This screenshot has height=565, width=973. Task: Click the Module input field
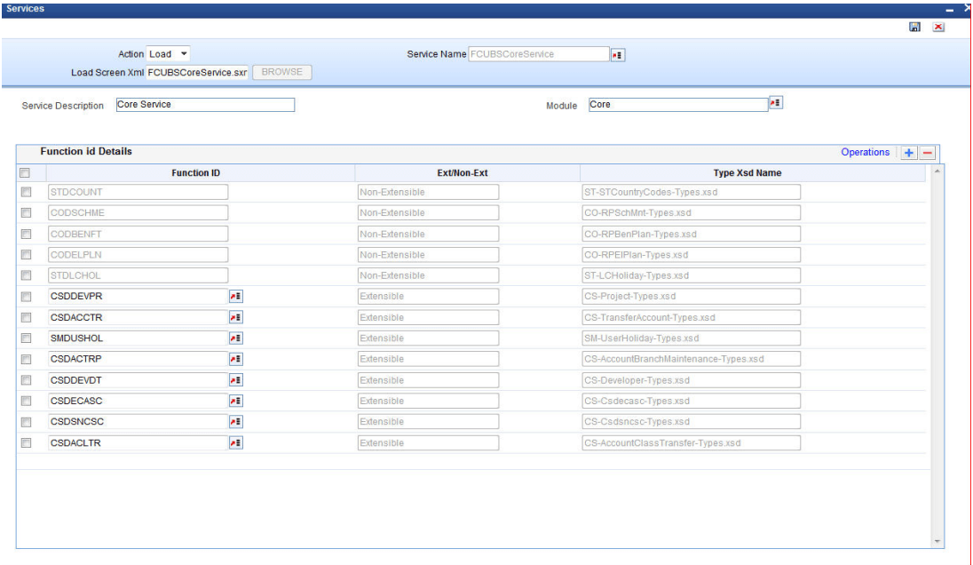click(678, 104)
